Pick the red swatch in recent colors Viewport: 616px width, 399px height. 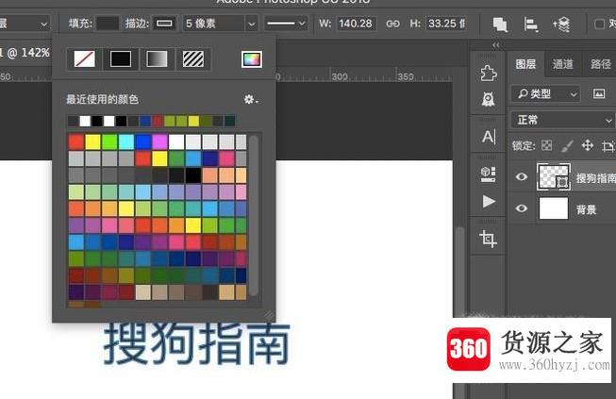tap(158, 121)
